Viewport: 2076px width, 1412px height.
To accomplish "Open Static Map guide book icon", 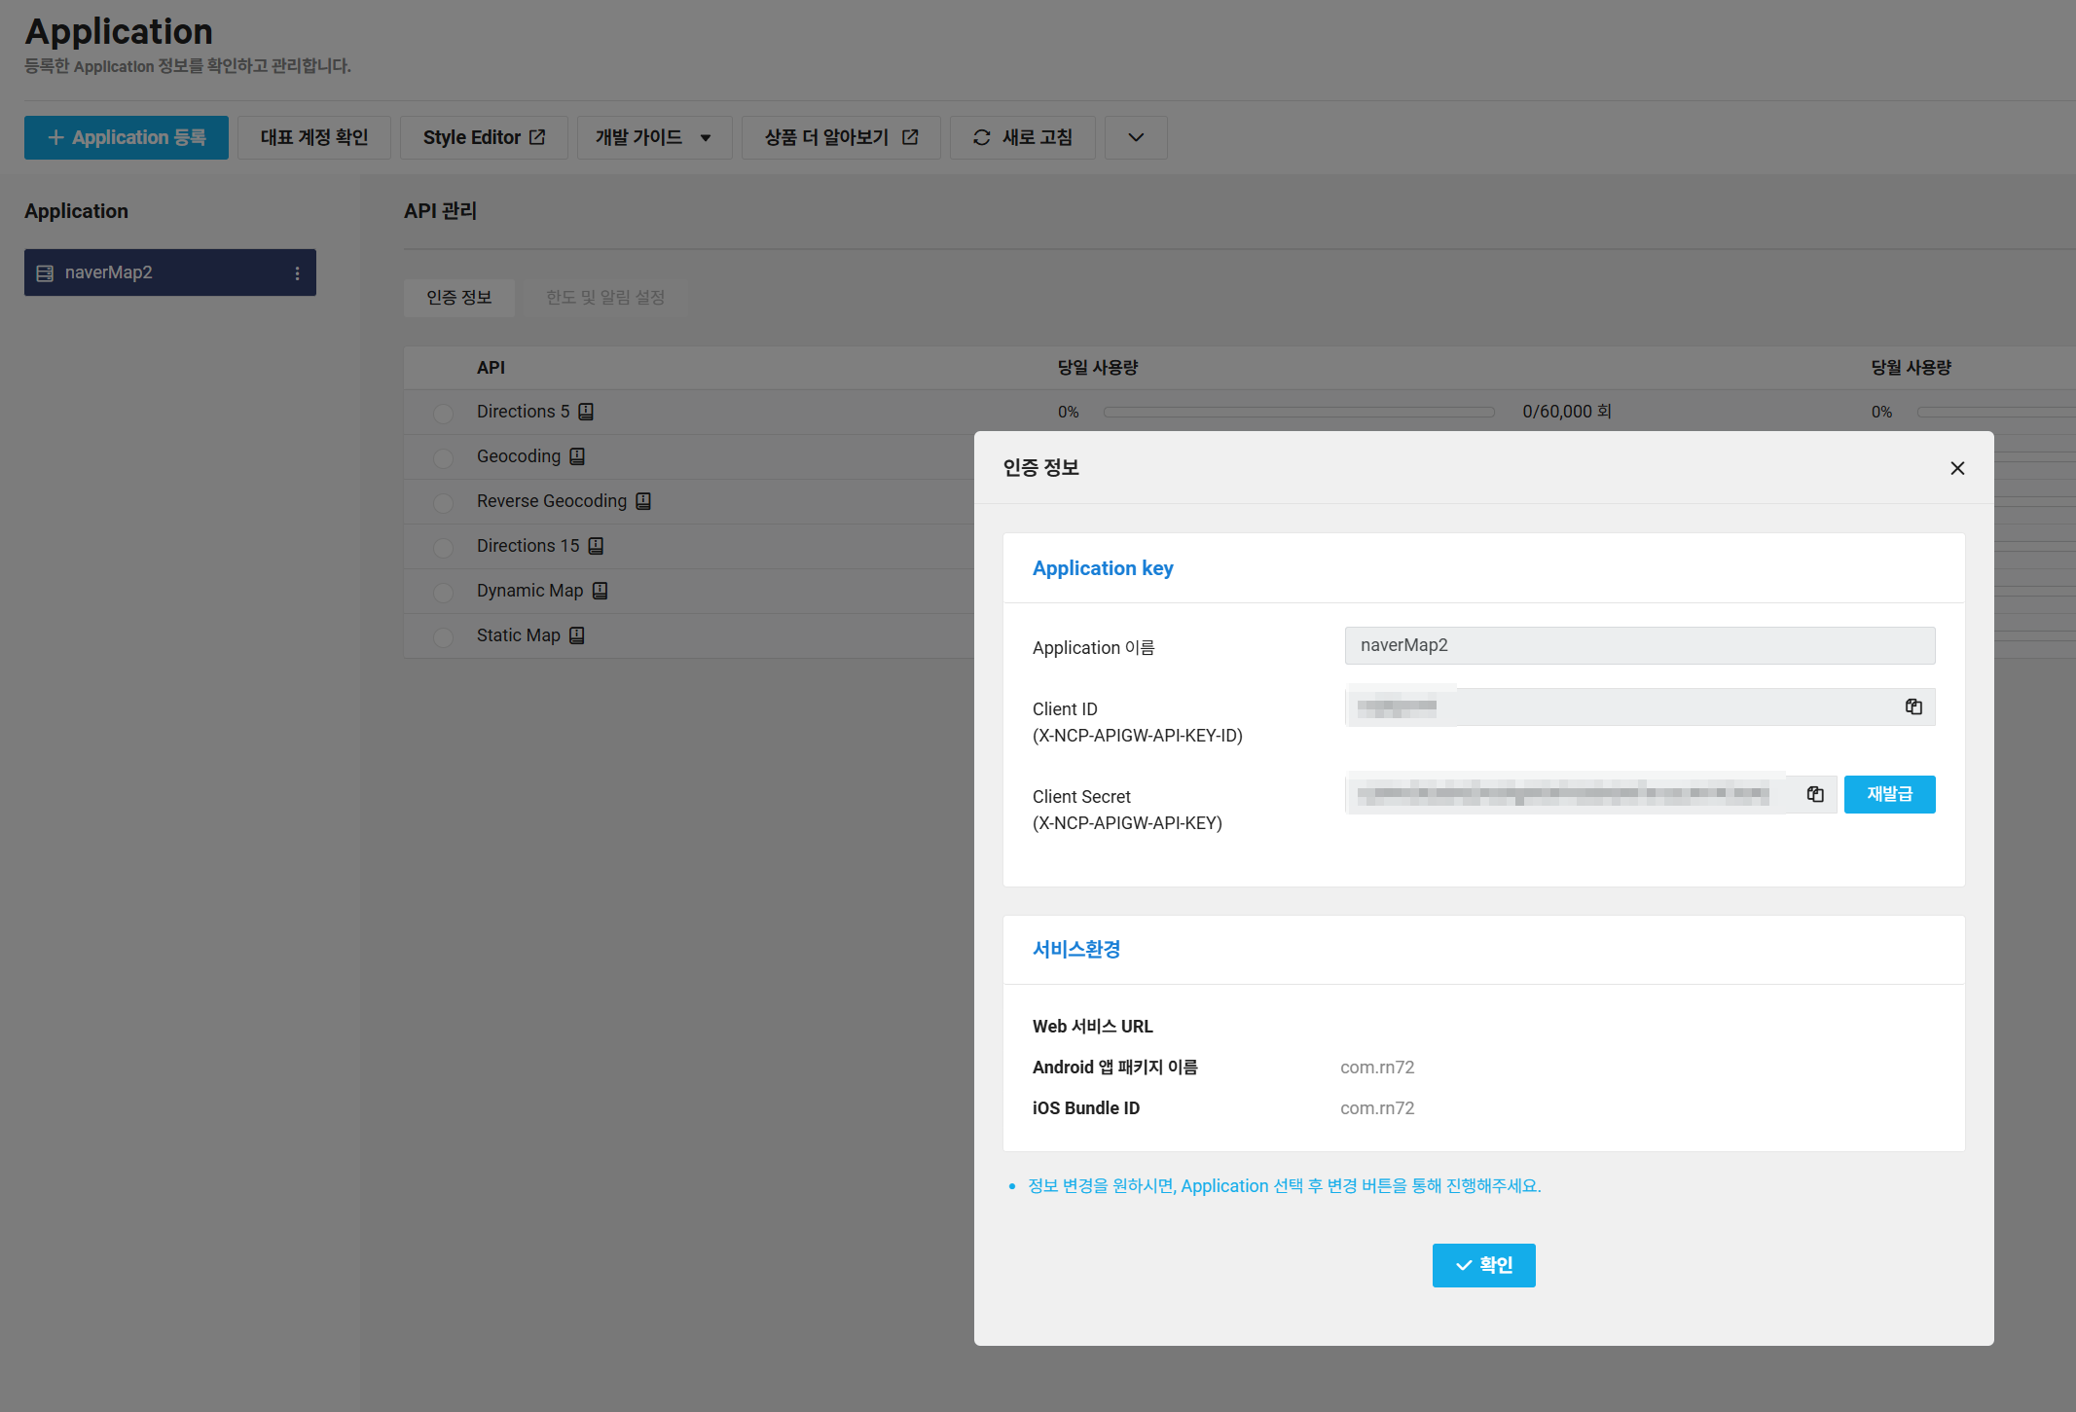I will pyautogui.click(x=577, y=635).
